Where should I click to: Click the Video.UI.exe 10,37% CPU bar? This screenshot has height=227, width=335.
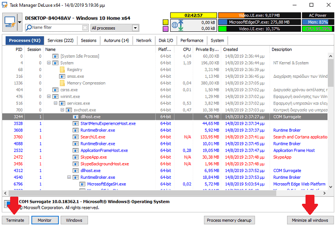coord(260,29)
